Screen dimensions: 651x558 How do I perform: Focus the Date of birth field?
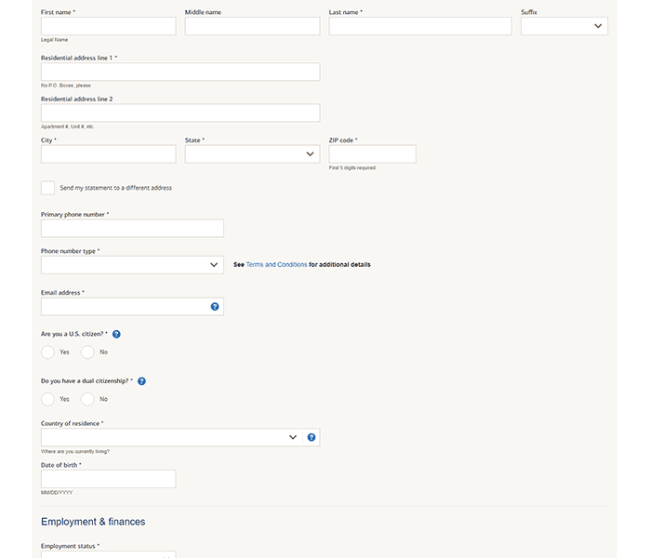(108, 479)
